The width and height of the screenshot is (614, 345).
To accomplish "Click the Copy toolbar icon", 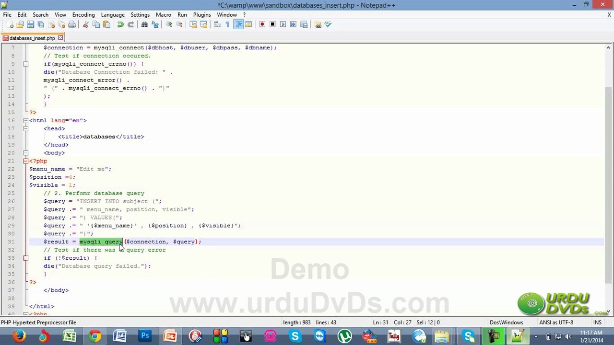I will pyautogui.click(x=96, y=24).
